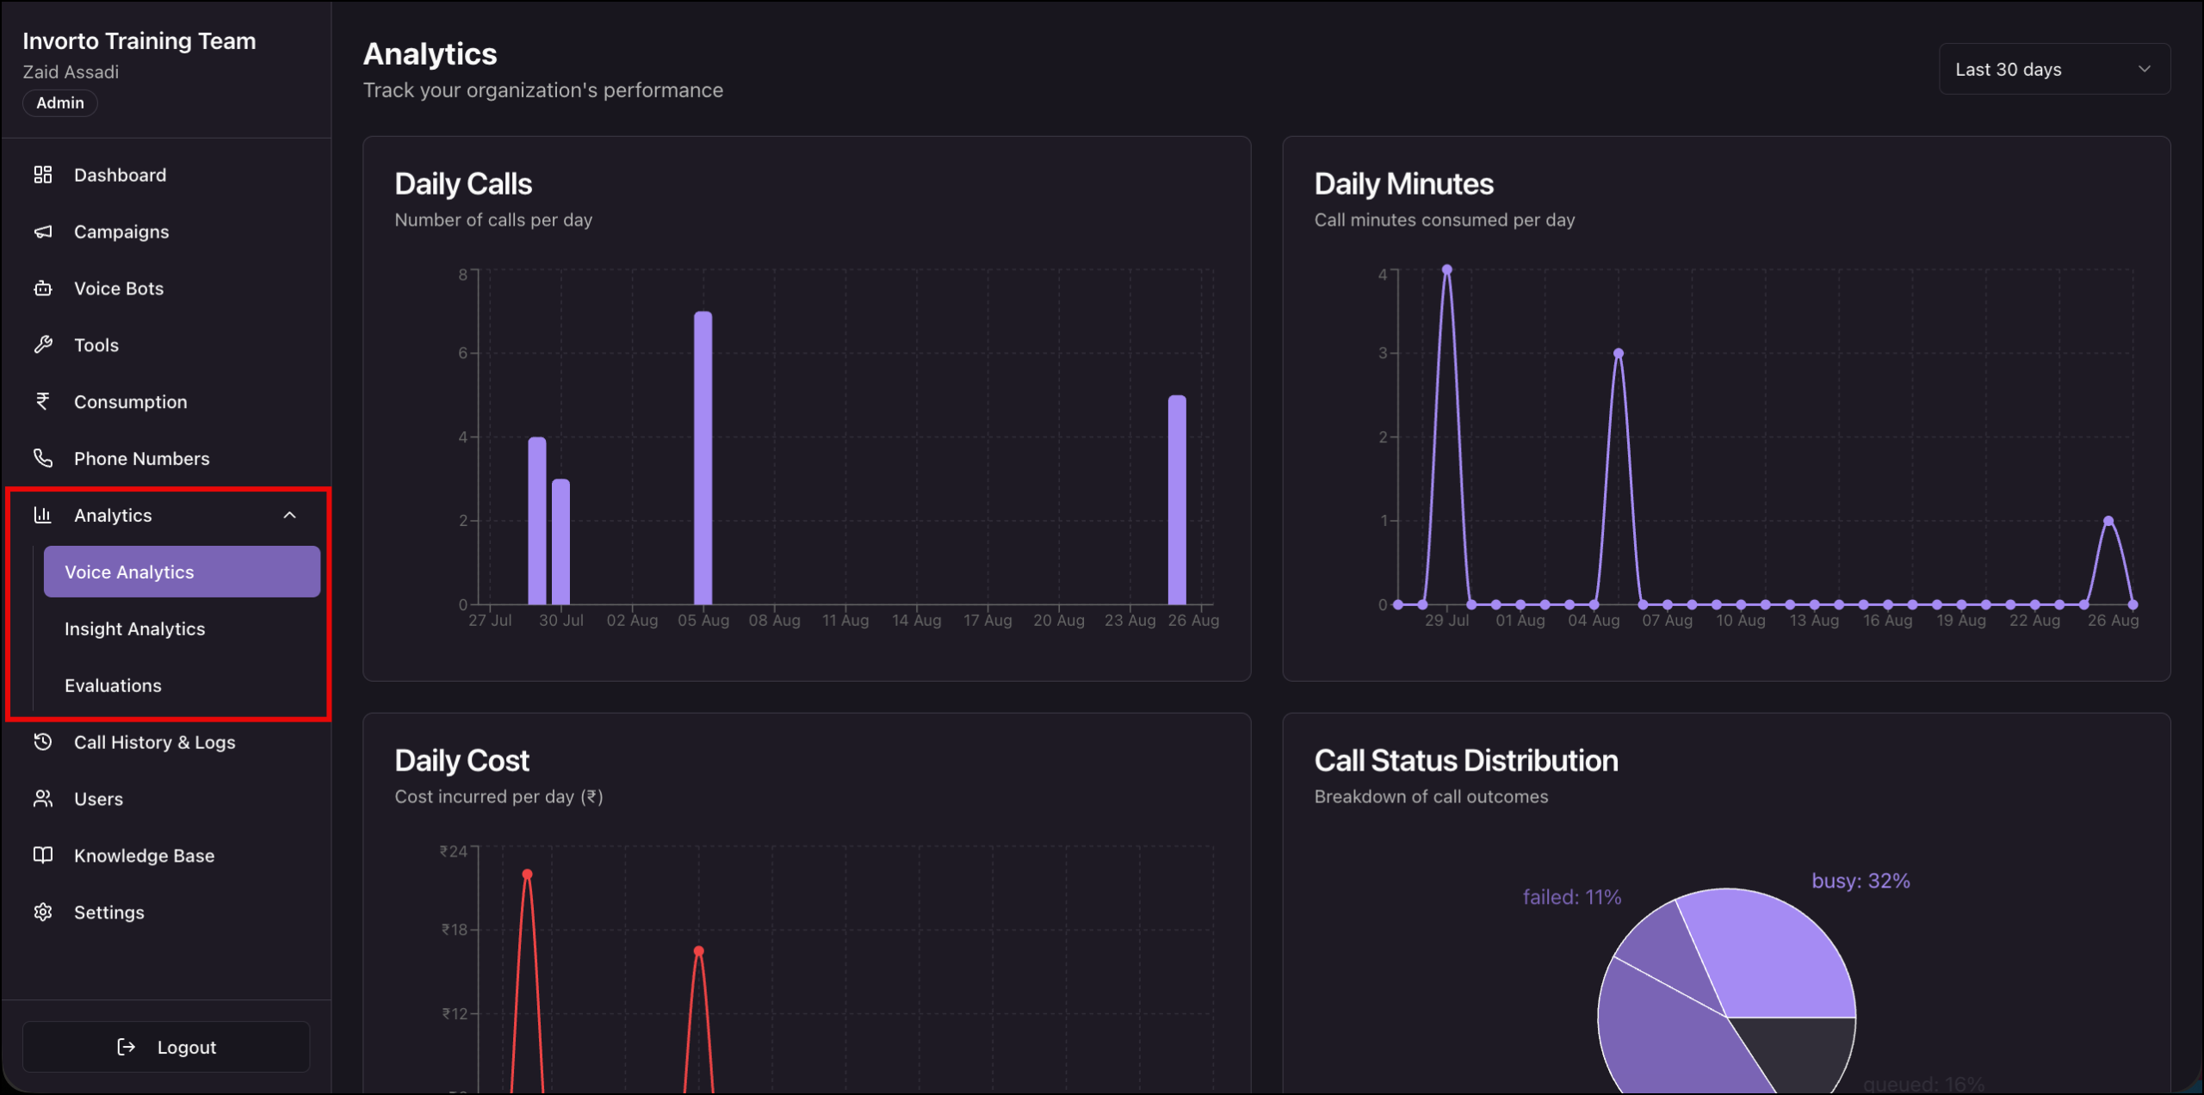Select Voice Analytics submenu item

182,572
